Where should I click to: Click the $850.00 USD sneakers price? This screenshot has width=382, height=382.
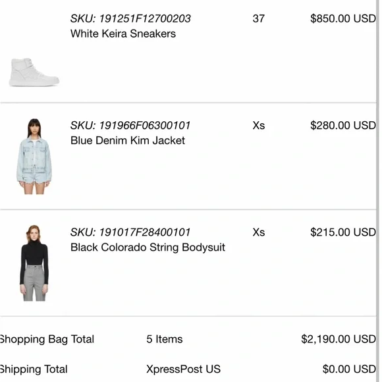pos(343,18)
